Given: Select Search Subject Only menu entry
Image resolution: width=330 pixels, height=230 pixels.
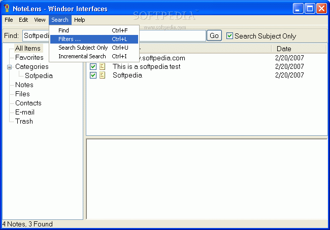Looking at the screenshot, I should 94,48.
